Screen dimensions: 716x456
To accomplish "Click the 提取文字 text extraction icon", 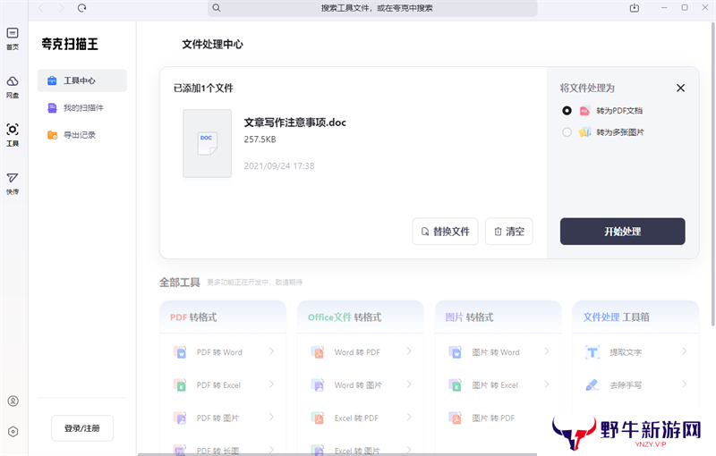I will pos(592,351).
